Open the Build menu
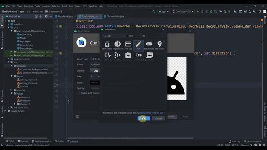 click(x=64, y=6)
